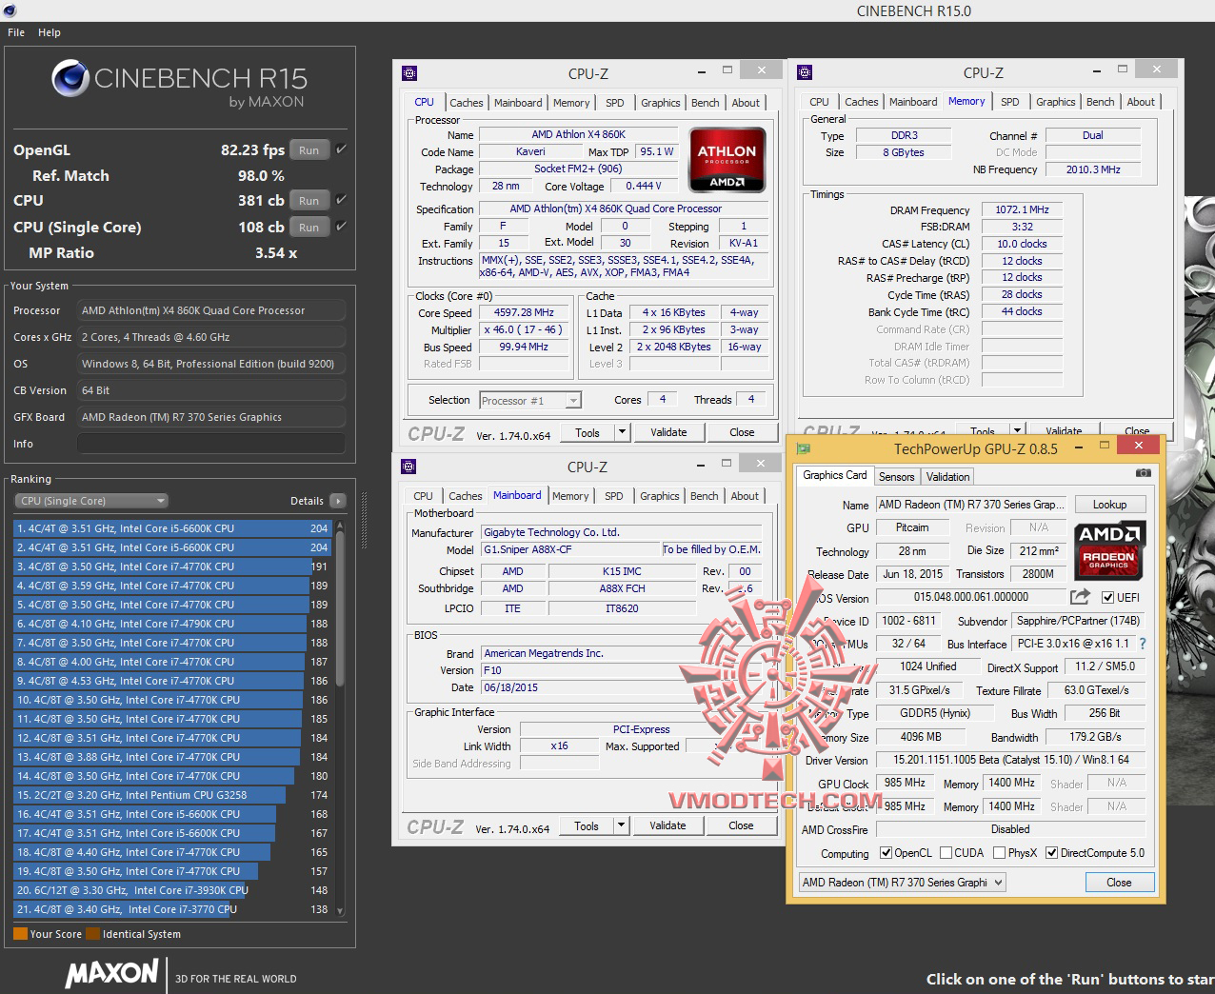The image size is (1215, 994).
Task: Click the MAXON logo at the bottom
Action: click(x=112, y=973)
